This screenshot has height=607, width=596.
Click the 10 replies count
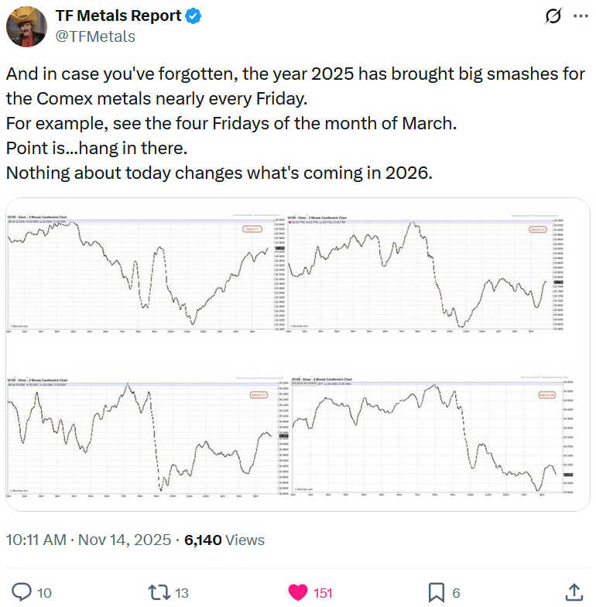pyautogui.click(x=44, y=593)
